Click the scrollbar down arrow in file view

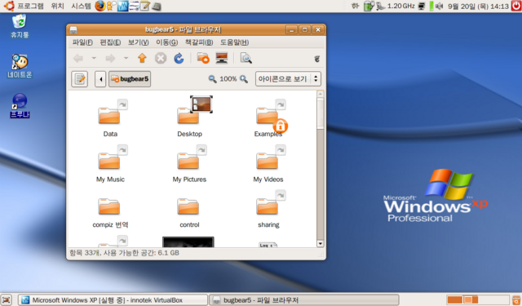point(321,244)
